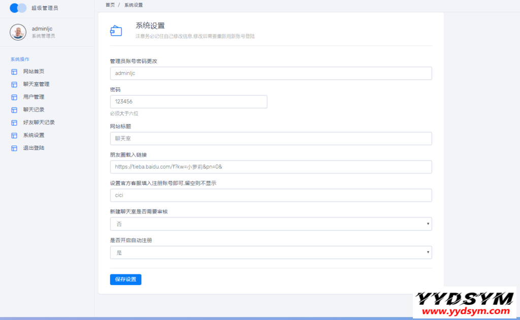This screenshot has width=520, height=320.
Task: Click the icon beside 网站首页
Action: tap(14, 72)
